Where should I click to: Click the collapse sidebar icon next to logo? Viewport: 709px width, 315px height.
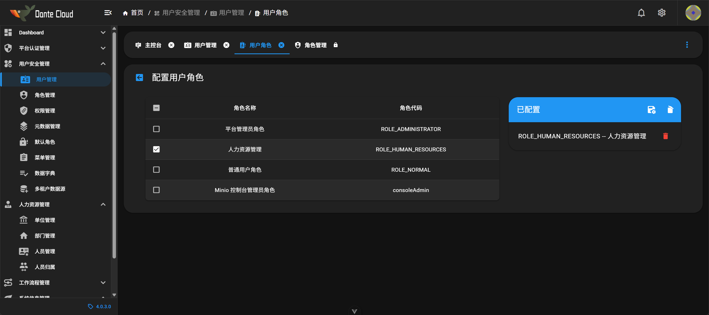click(108, 13)
